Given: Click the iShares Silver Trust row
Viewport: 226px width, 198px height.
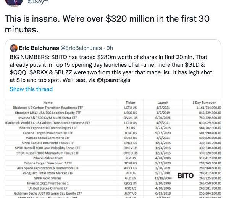Looking at the screenshot, I should pyautogui.click(x=113, y=158).
